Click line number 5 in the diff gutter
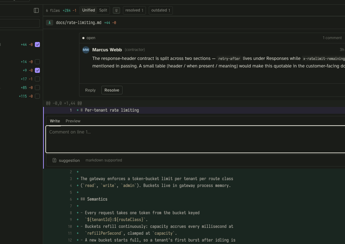Viewport: 345px width, 244px height. coord(71,192)
